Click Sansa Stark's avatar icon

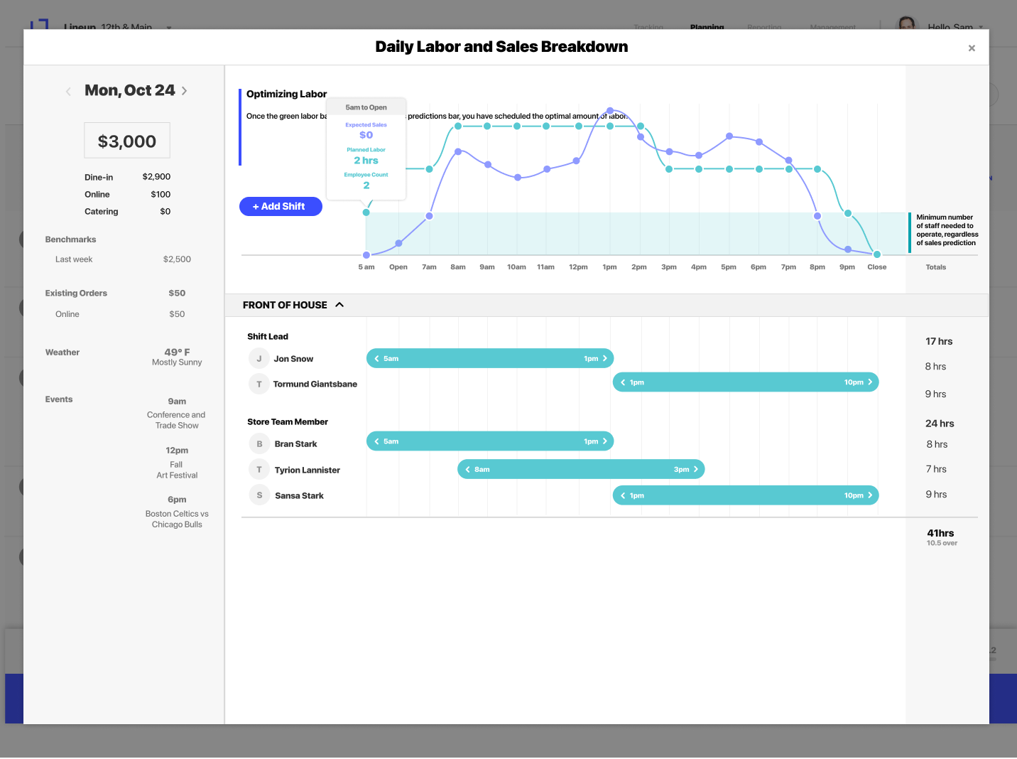pyautogui.click(x=259, y=495)
